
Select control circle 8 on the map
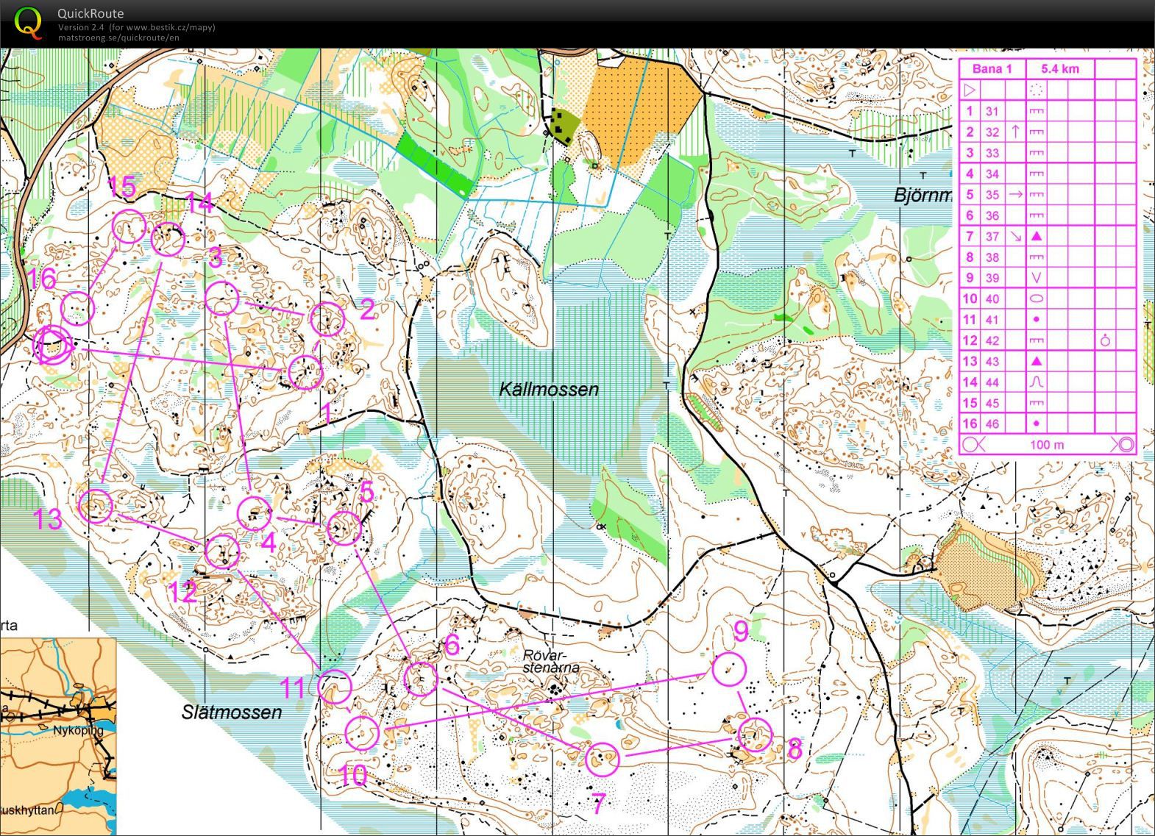tap(755, 735)
